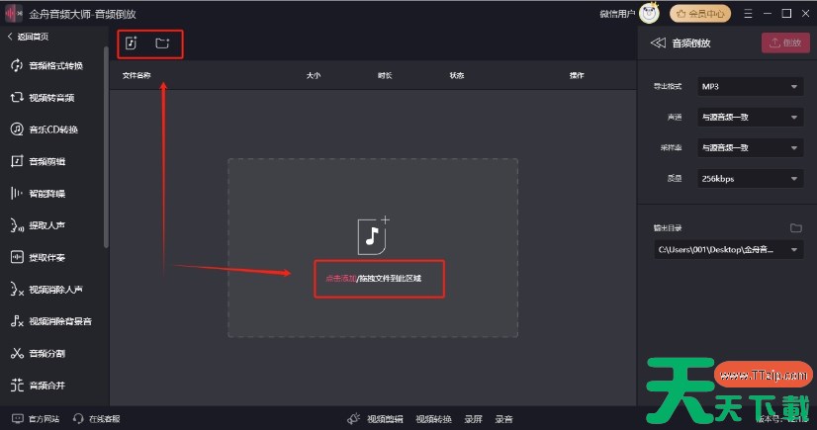Select 音频剪辑 in the sidebar
This screenshot has width=817, height=430.
[38, 161]
